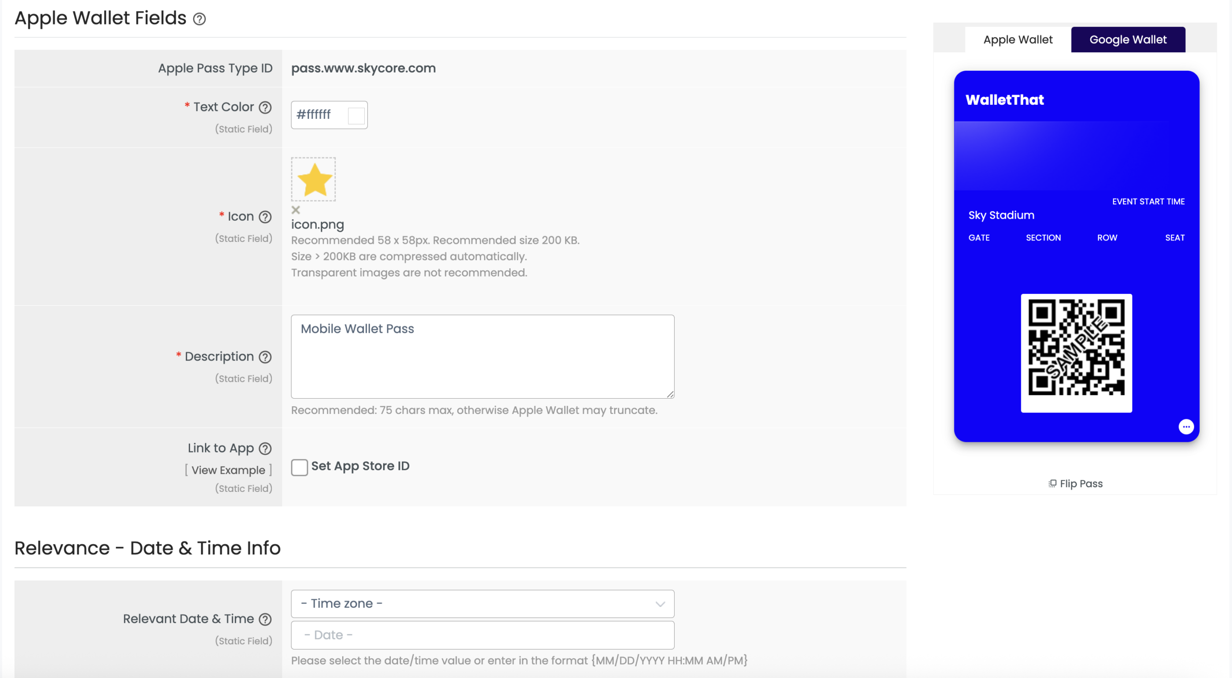Viewport: 1232px width, 678px height.
Task: Click the yellow star icon thumbnail
Action: [x=313, y=179]
